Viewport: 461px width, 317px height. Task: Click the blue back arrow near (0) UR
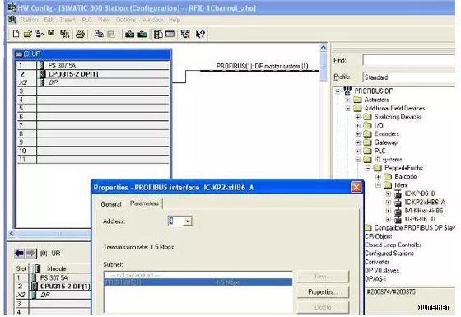[20, 254]
